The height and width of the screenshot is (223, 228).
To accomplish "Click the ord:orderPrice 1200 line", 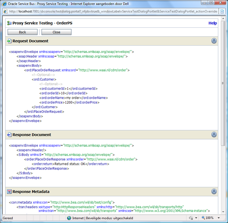I will [x=69, y=102].
